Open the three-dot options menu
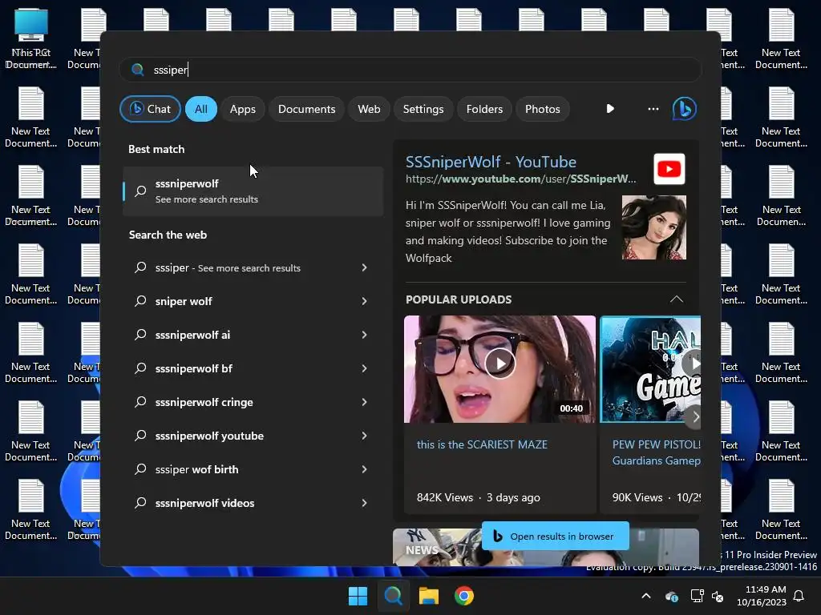The image size is (821, 615). tap(653, 109)
